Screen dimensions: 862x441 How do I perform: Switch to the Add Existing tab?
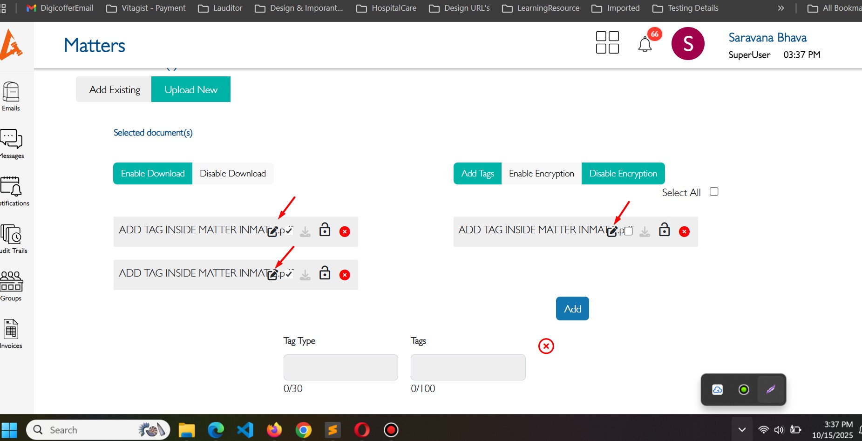pyautogui.click(x=115, y=89)
